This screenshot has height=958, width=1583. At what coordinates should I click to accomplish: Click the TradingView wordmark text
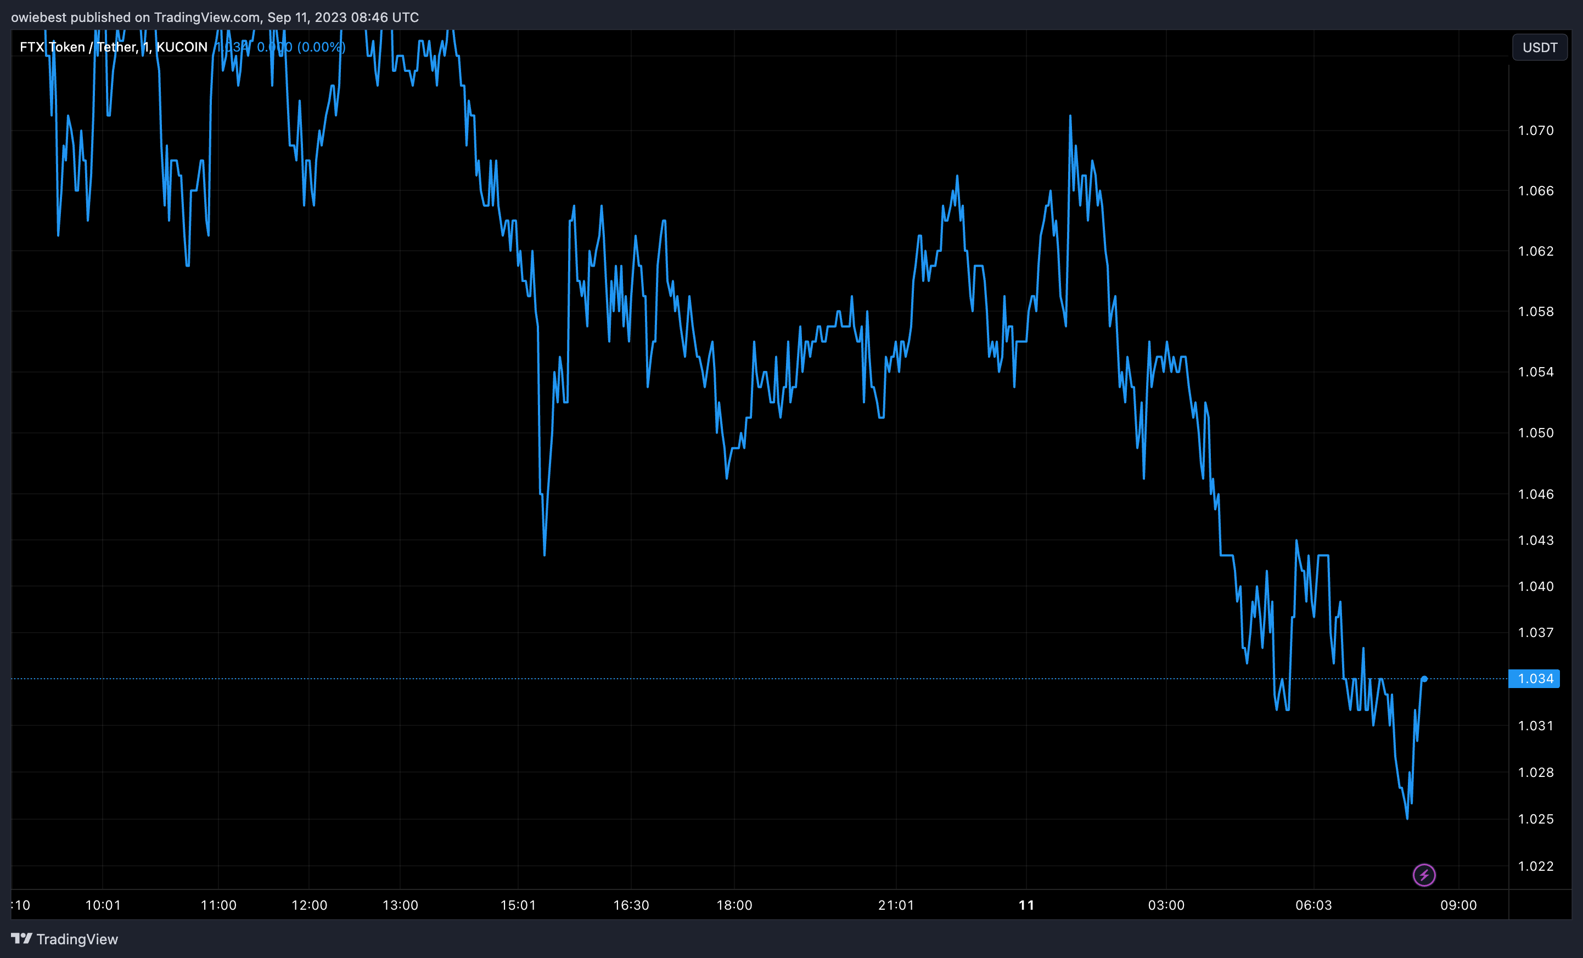(x=77, y=939)
